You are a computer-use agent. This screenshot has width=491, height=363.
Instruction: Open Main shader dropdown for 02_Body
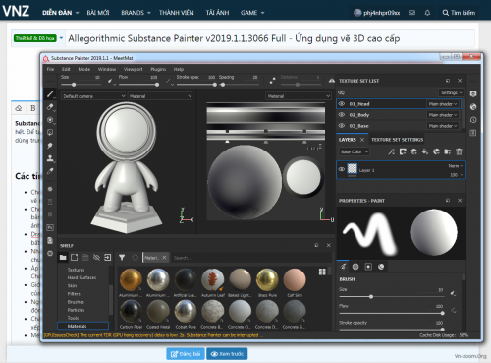click(443, 115)
